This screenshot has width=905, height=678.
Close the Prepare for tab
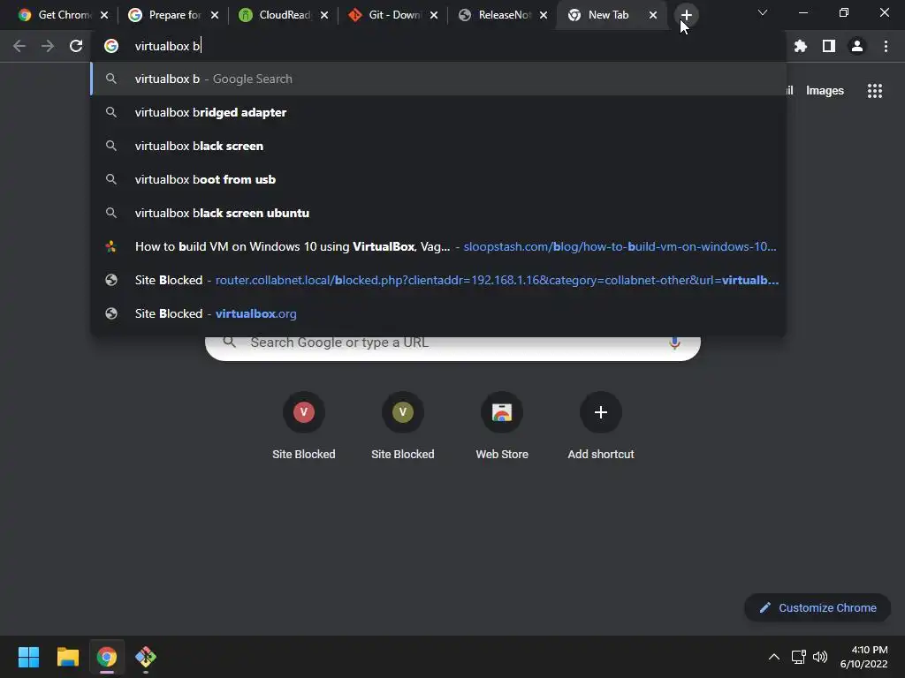[x=215, y=15]
